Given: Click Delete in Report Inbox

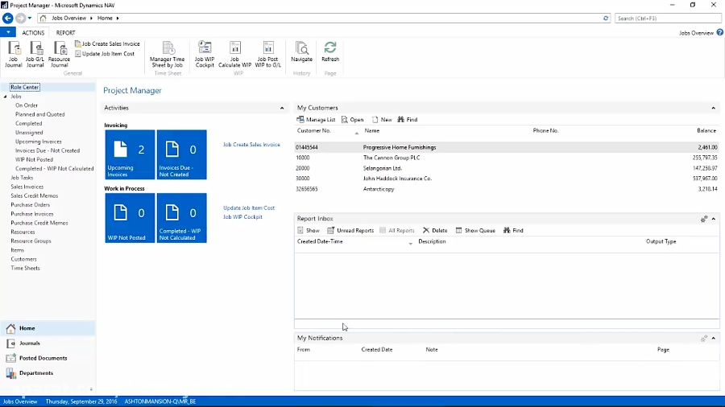Looking at the screenshot, I should coord(435,230).
